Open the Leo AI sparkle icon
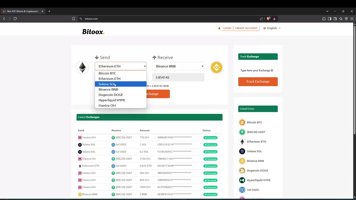Viewport: 356px width, 200px height. coord(341,19)
